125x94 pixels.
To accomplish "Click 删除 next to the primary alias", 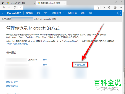I will [45, 60].
